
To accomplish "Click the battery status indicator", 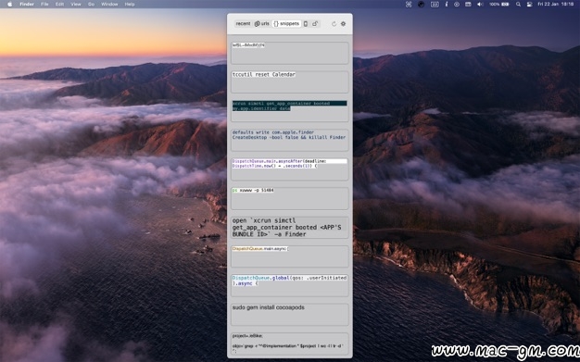I will pyautogui.click(x=499, y=4).
